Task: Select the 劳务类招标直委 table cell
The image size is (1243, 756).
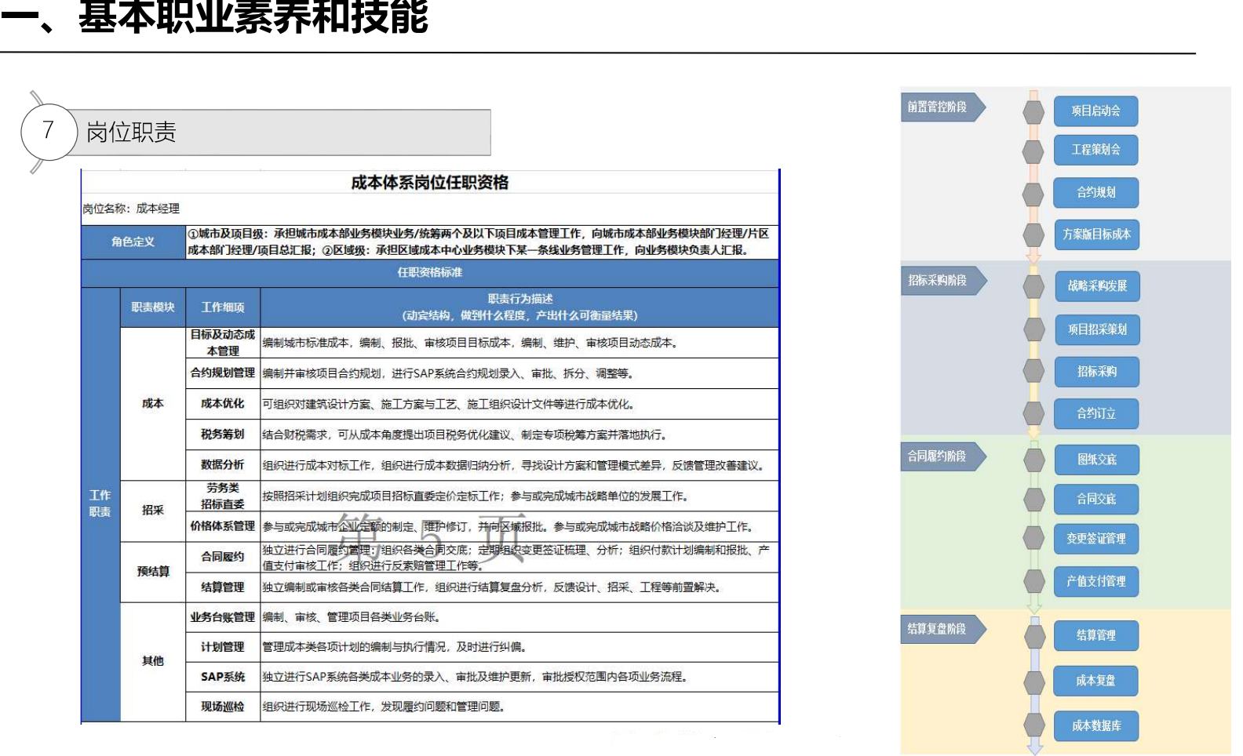Action: (223, 496)
